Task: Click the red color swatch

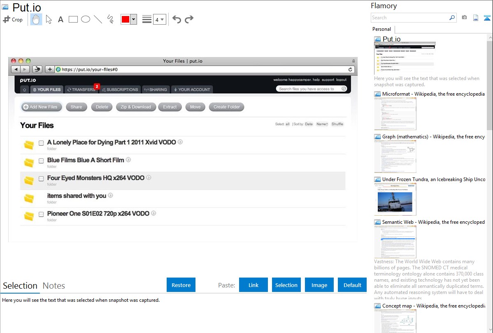Action: tap(126, 19)
